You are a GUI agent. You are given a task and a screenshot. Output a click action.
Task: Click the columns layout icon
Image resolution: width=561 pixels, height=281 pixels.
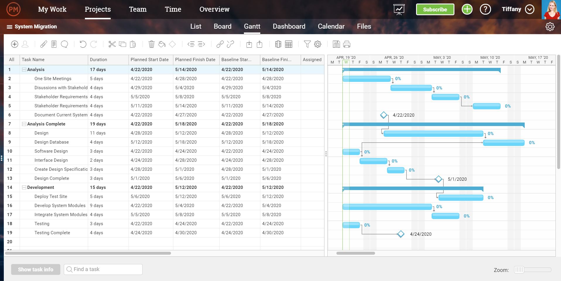point(278,44)
